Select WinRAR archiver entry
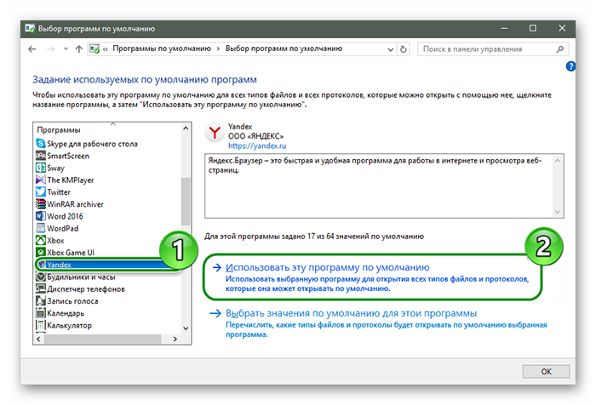Viewport: 596px width, 405px height. pos(75,204)
